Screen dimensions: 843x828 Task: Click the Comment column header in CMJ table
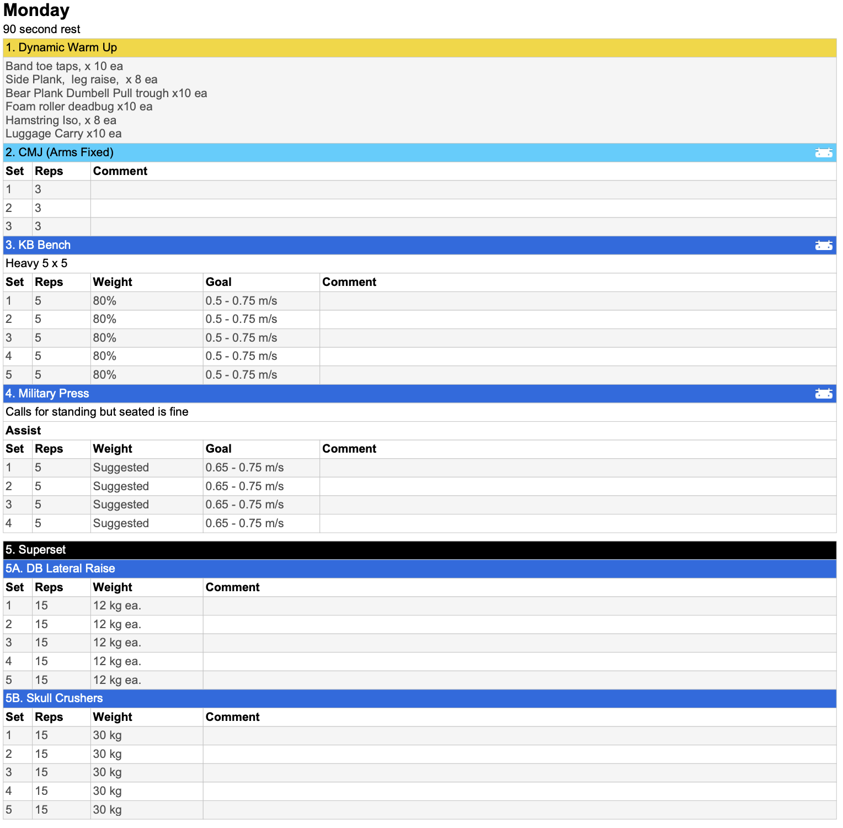tap(120, 171)
